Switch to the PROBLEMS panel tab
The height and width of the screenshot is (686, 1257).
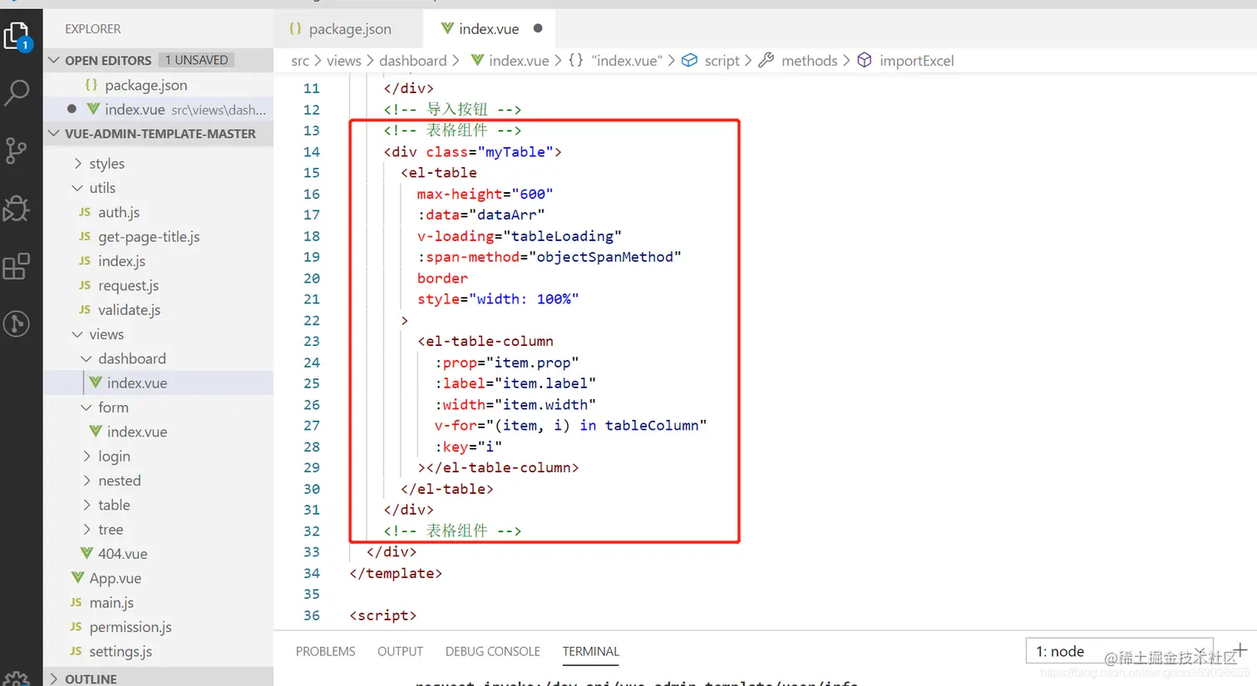(325, 651)
